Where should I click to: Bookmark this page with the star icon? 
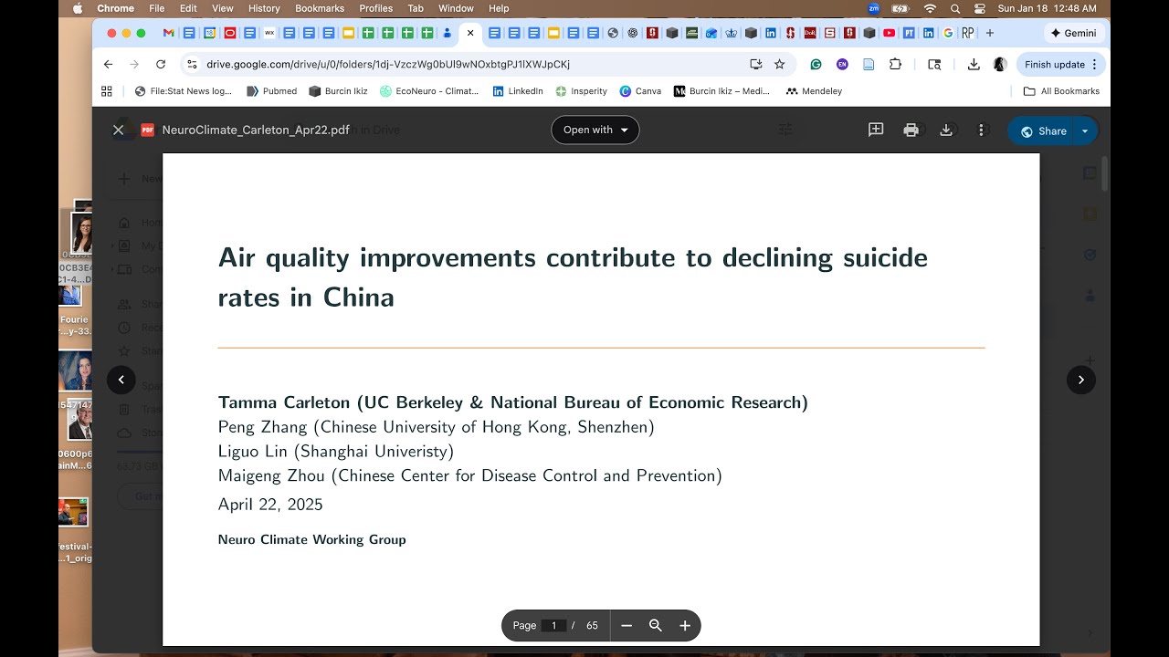click(x=779, y=65)
